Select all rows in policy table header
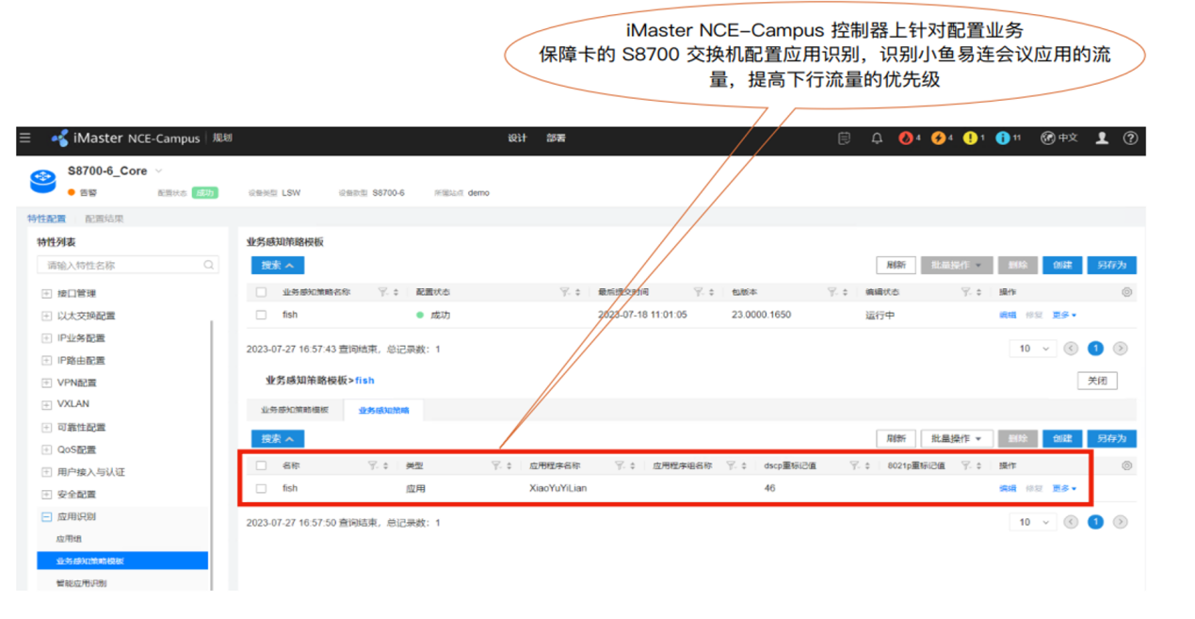 [x=261, y=465]
